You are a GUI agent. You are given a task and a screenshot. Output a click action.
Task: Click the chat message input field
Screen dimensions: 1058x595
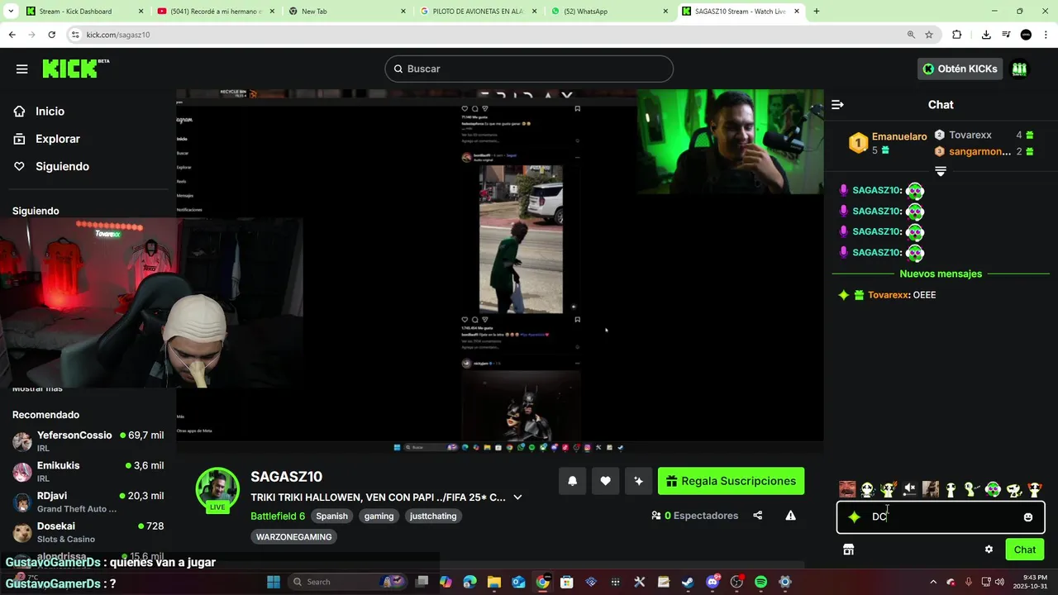[x=941, y=517]
